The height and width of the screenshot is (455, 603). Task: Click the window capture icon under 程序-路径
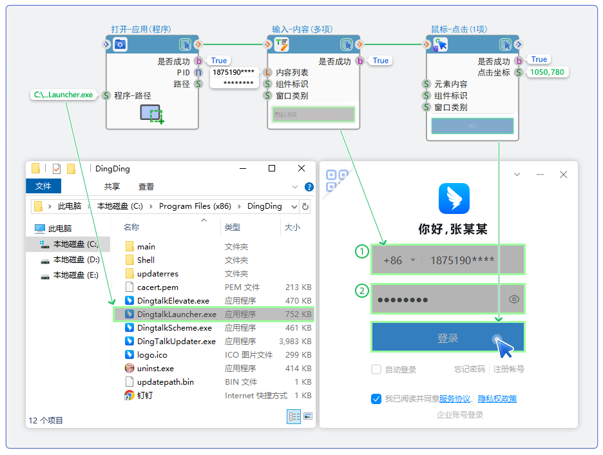152,114
